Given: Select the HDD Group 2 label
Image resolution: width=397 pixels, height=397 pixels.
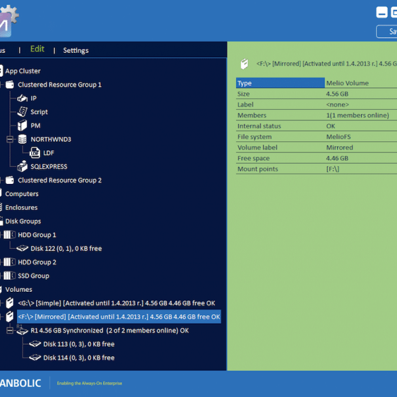Looking at the screenshot, I should coord(37,263).
